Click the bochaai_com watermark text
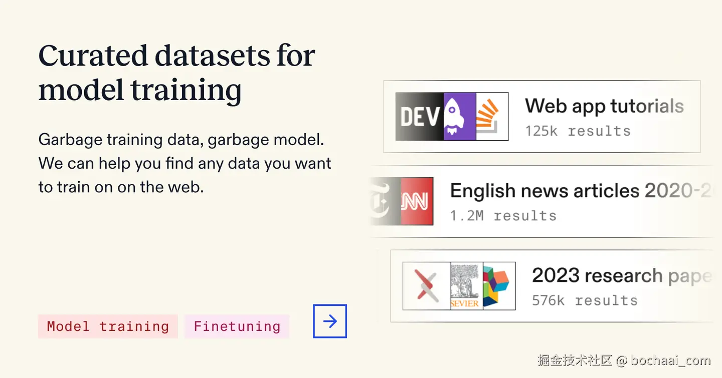 [670, 360]
